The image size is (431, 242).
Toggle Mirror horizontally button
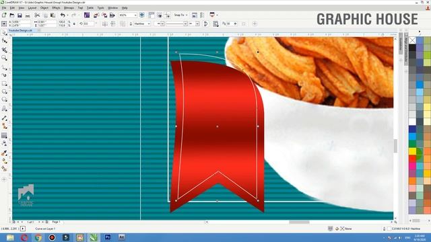pyautogui.click(x=105, y=24)
